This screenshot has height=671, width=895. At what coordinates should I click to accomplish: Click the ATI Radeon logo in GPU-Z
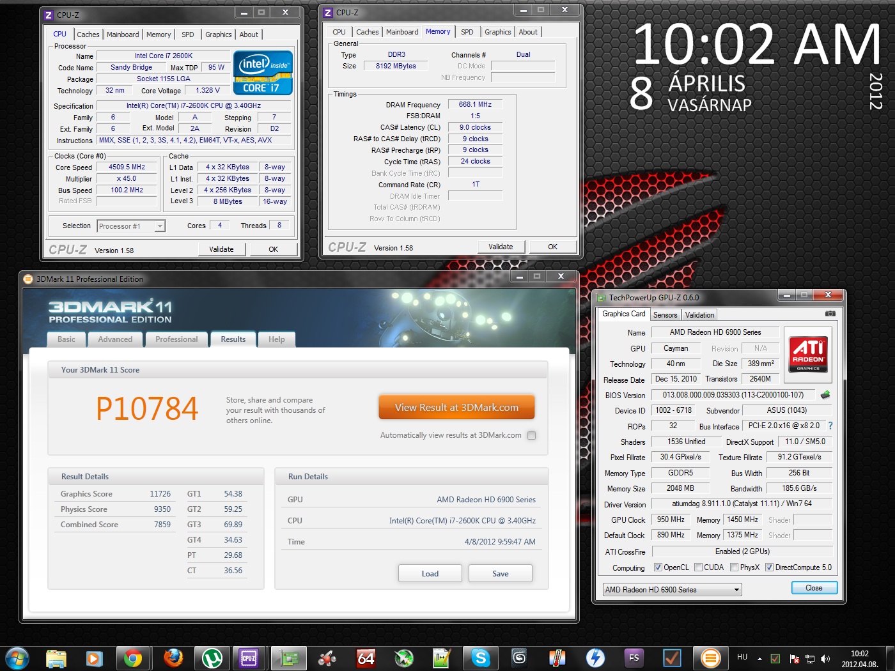808,355
